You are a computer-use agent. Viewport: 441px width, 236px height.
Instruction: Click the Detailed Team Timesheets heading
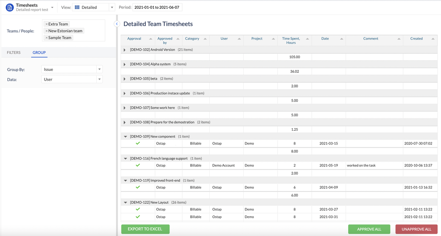pyautogui.click(x=158, y=24)
